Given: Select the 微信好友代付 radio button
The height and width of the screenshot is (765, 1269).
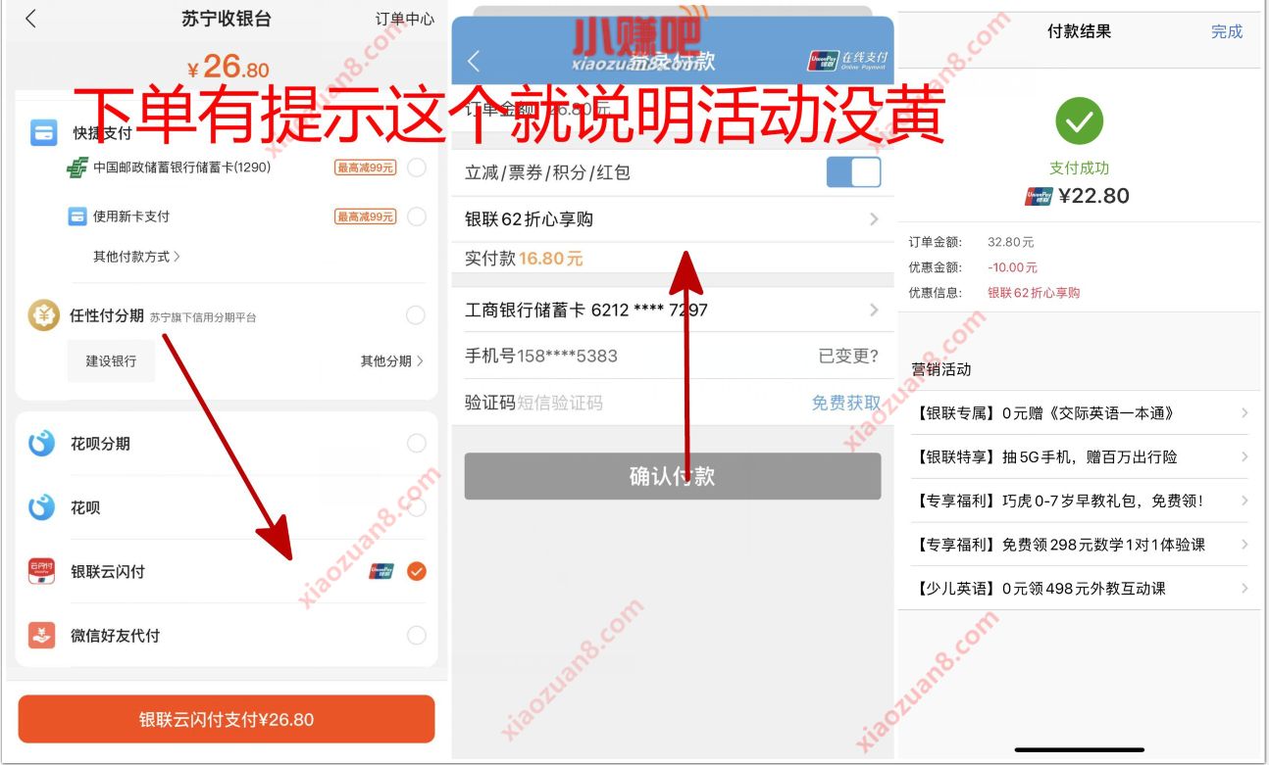Looking at the screenshot, I should (x=417, y=636).
